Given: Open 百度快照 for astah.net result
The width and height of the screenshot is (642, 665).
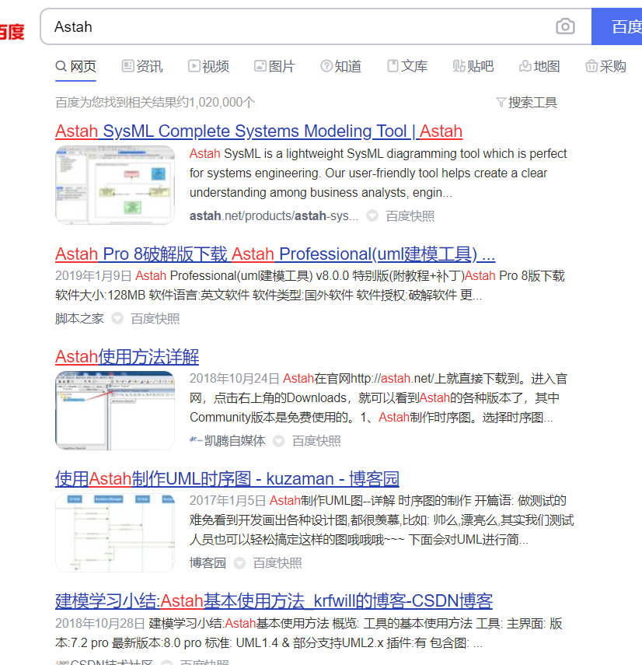Looking at the screenshot, I should pyautogui.click(x=410, y=216).
